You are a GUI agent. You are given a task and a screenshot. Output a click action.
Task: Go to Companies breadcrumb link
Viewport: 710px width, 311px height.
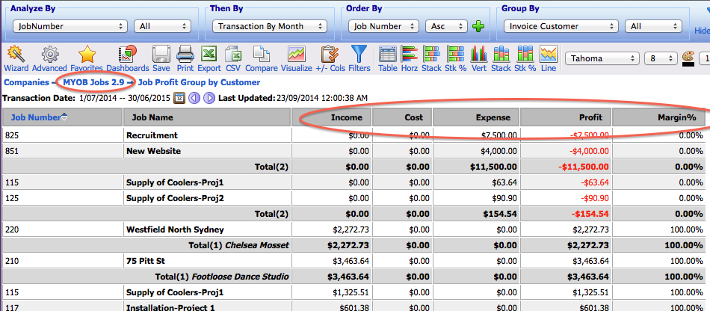(26, 82)
